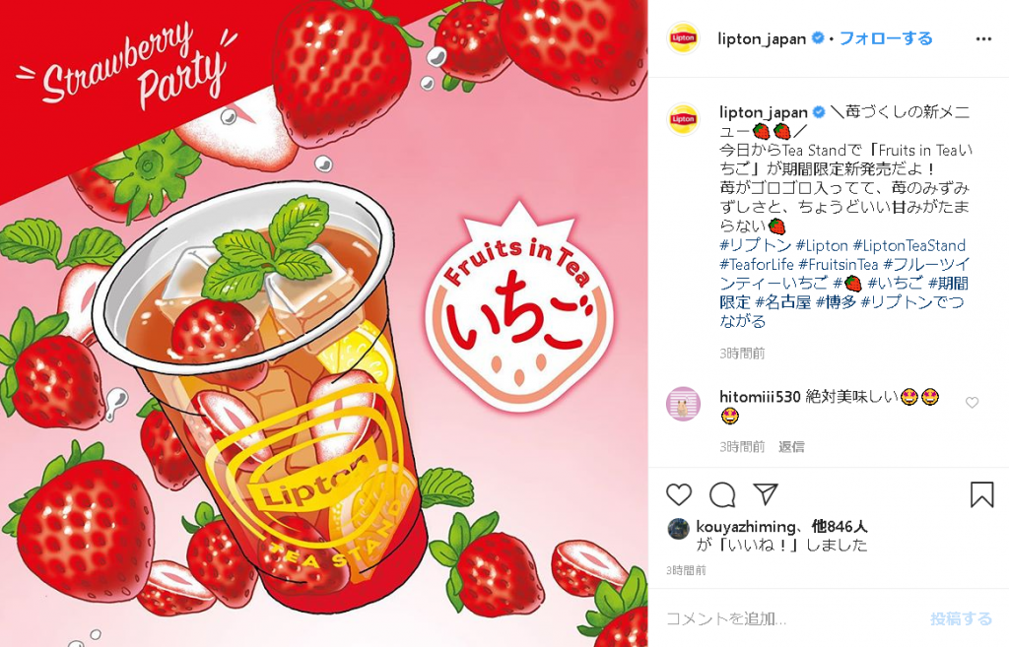Open the #FruitsinTea hashtag
Screen dimensions: 1009x647
click(838, 264)
